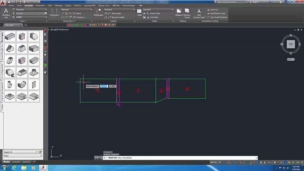Activate the Dimension tool
The width and height of the screenshot is (304, 171).
tap(54, 13)
